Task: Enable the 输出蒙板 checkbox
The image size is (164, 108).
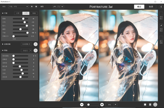Action: 161,38
